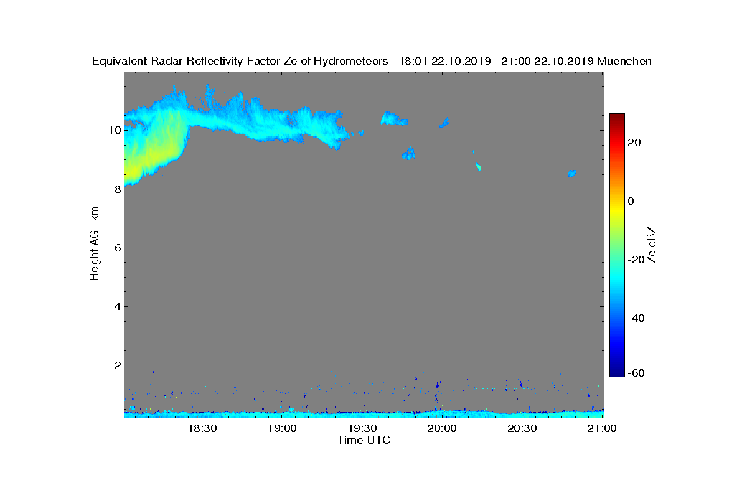Click the colorbar tick label -20
The width and height of the screenshot is (747, 498).
pos(635,260)
